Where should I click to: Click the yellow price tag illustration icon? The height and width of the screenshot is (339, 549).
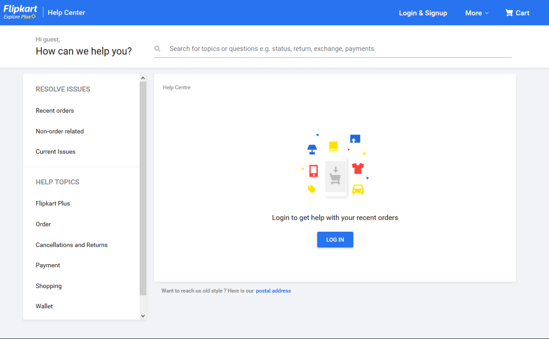pyautogui.click(x=312, y=189)
